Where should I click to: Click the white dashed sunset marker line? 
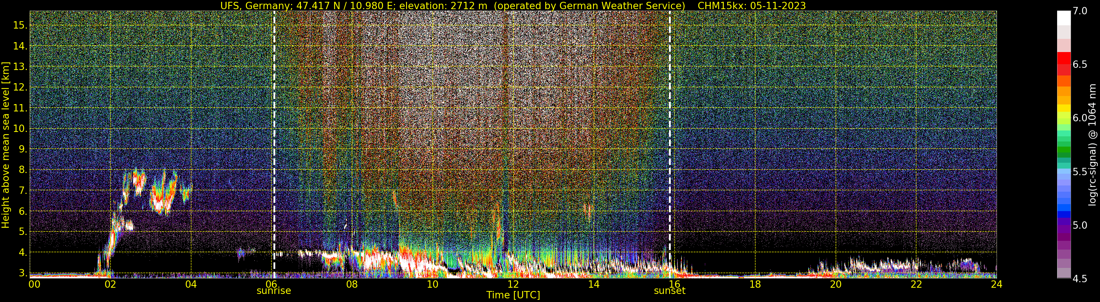point(670,145)
